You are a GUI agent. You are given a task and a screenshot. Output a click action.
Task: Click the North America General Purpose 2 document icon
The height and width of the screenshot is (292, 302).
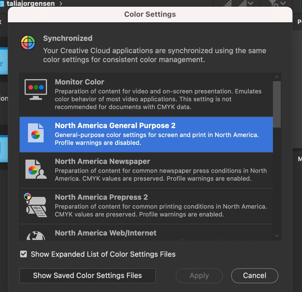tap(36, 133)
